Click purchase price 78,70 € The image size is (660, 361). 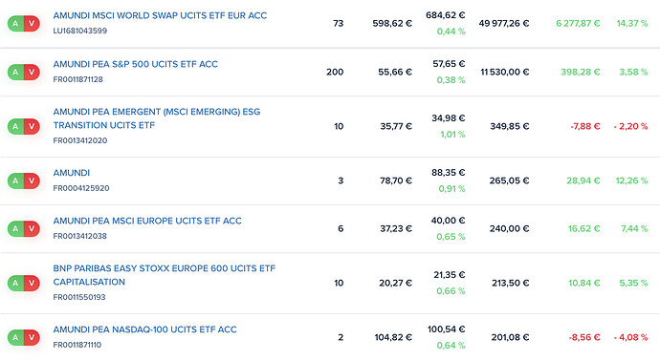396,180
